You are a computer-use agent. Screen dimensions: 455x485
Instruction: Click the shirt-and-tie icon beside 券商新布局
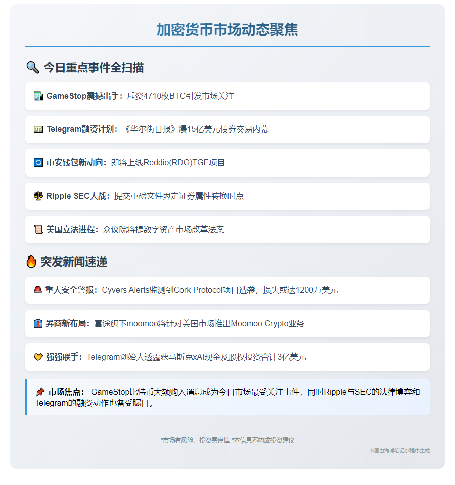tap(38, 324)
